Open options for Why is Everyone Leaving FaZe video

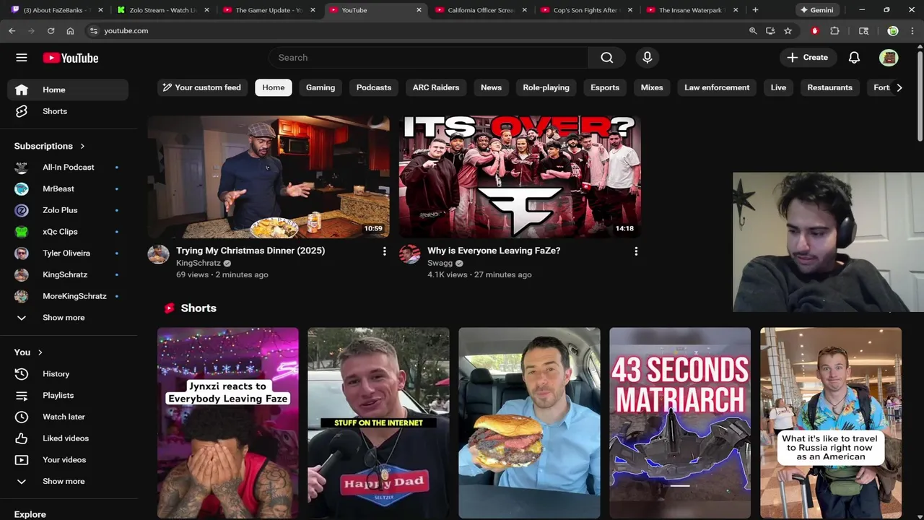636,251
